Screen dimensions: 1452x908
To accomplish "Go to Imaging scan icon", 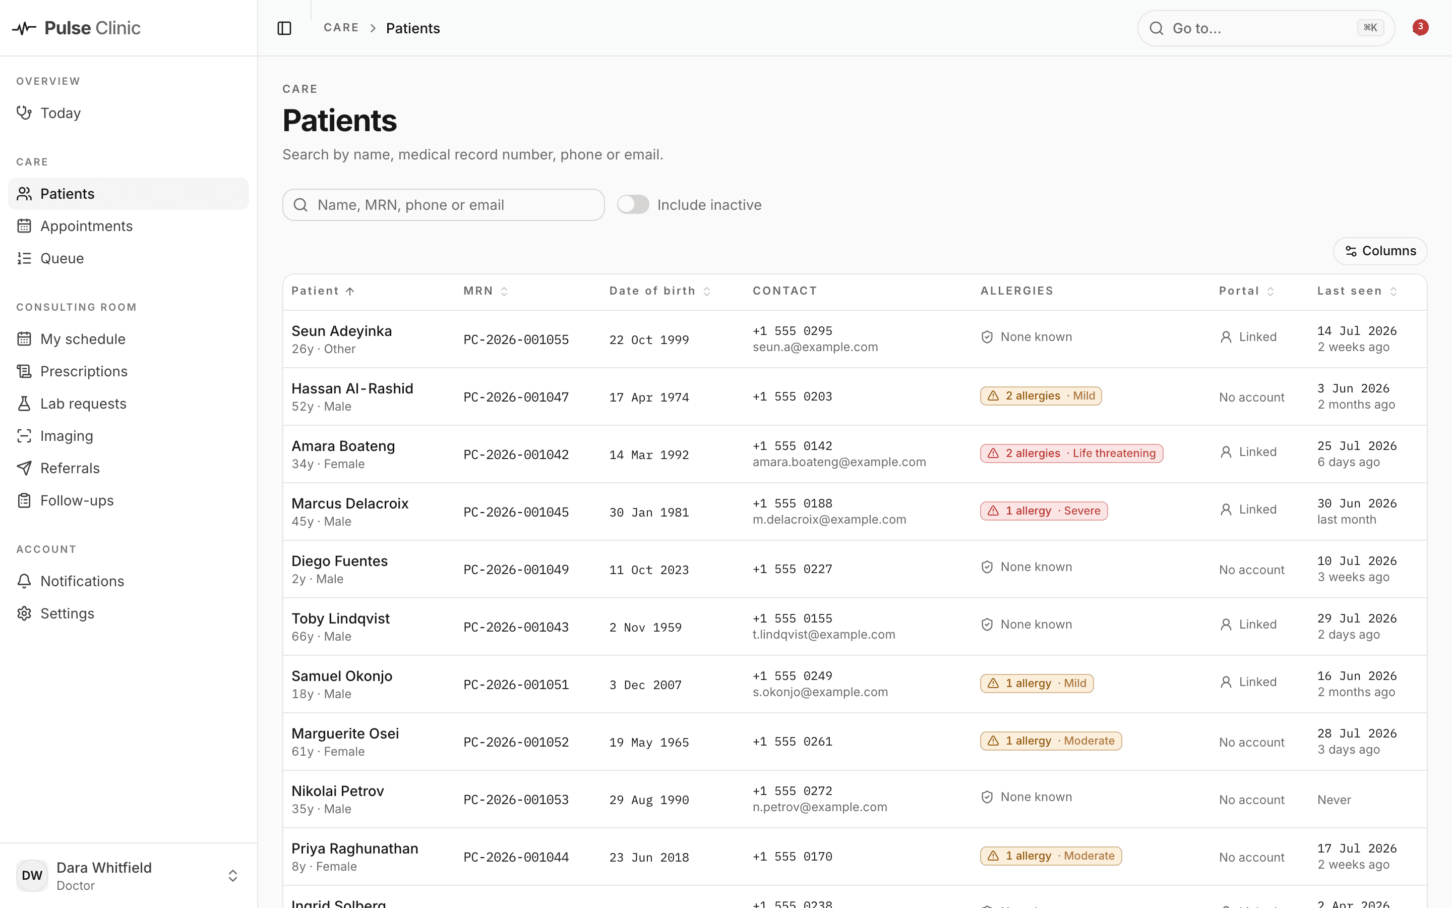I will (x=24, y=436).
